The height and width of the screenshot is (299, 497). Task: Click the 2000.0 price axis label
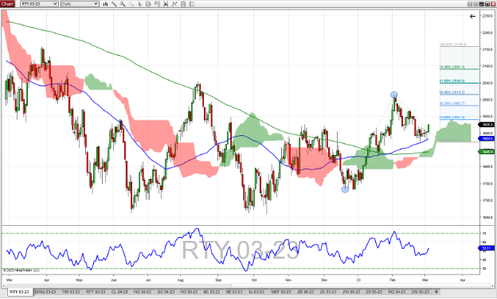click(487, 99)
